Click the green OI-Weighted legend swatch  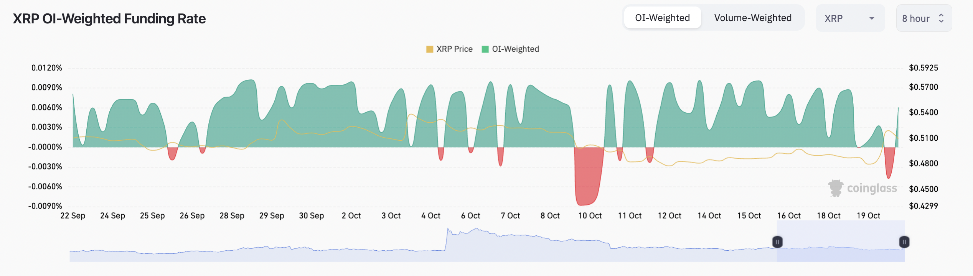pyautogui.click(x=485, y=49)
